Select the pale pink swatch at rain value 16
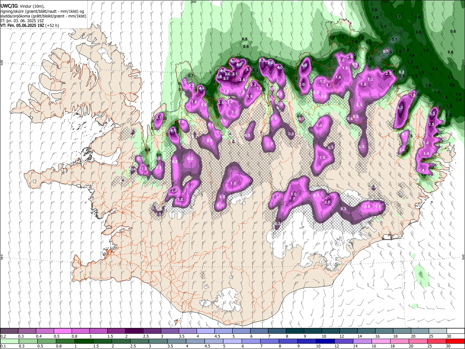 pos(381,341)
